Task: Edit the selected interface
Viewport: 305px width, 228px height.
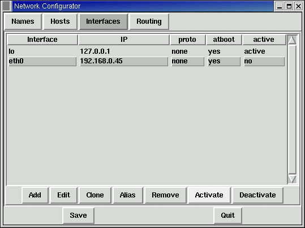Action: [64, 195]
